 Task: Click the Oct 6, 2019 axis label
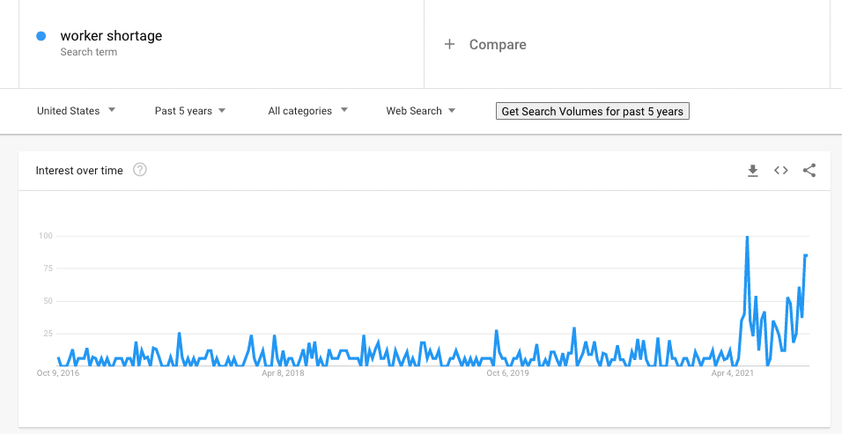coord(507,373)
